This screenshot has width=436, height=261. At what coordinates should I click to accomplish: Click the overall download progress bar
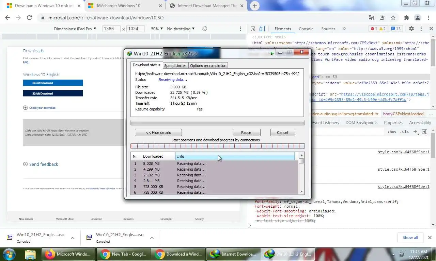[x=218, y=123]
